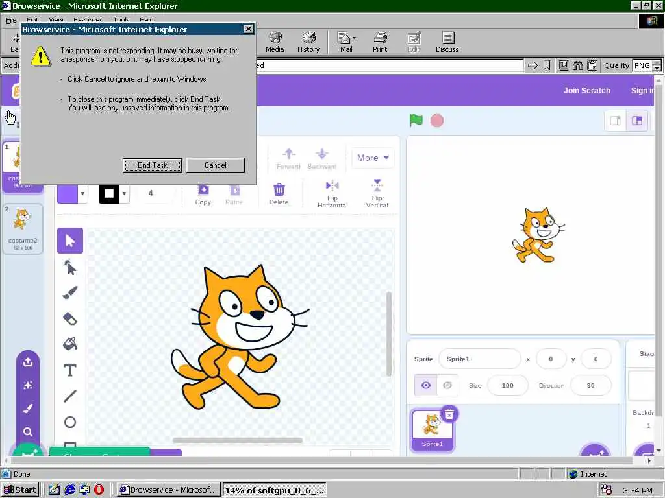The width and height of the screenshot is (665, 498).
Task: Select the arrow Select tool in paint editor
Action: point(70,241)
